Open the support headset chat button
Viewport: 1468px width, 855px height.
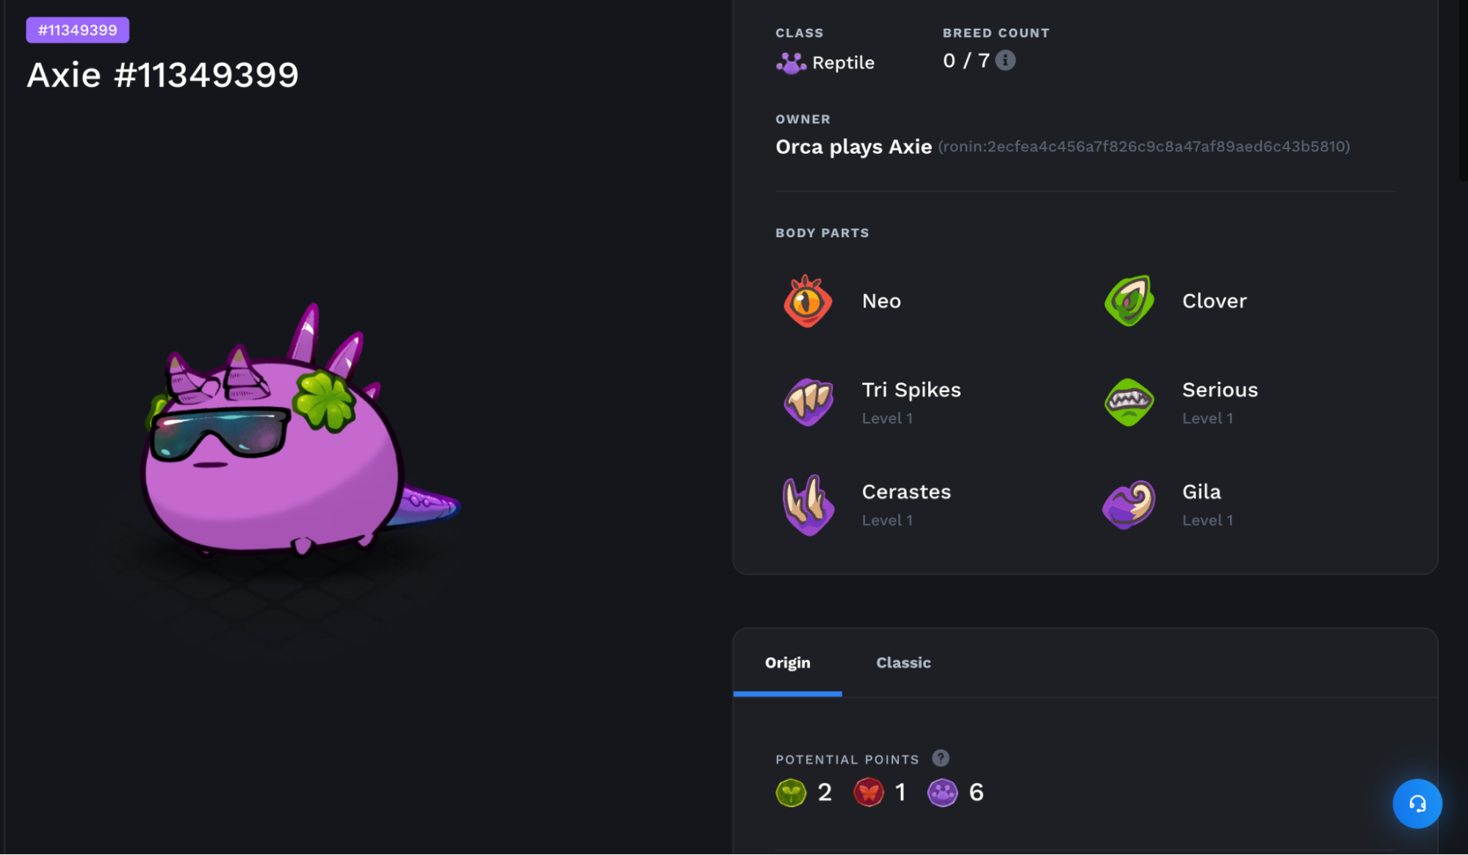[1417, 804]
